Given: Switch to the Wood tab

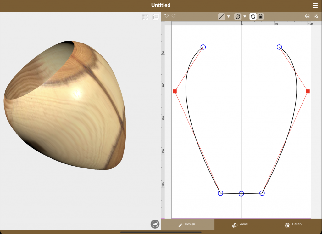Looking at the screenshot, I should coord(241,224).
